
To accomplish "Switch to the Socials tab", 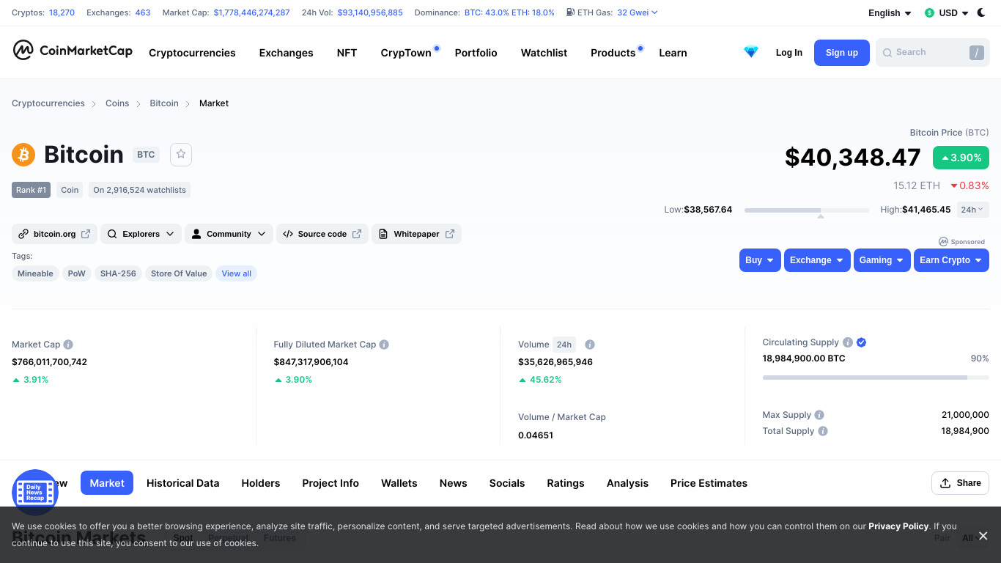I will [x=507, y=483].
